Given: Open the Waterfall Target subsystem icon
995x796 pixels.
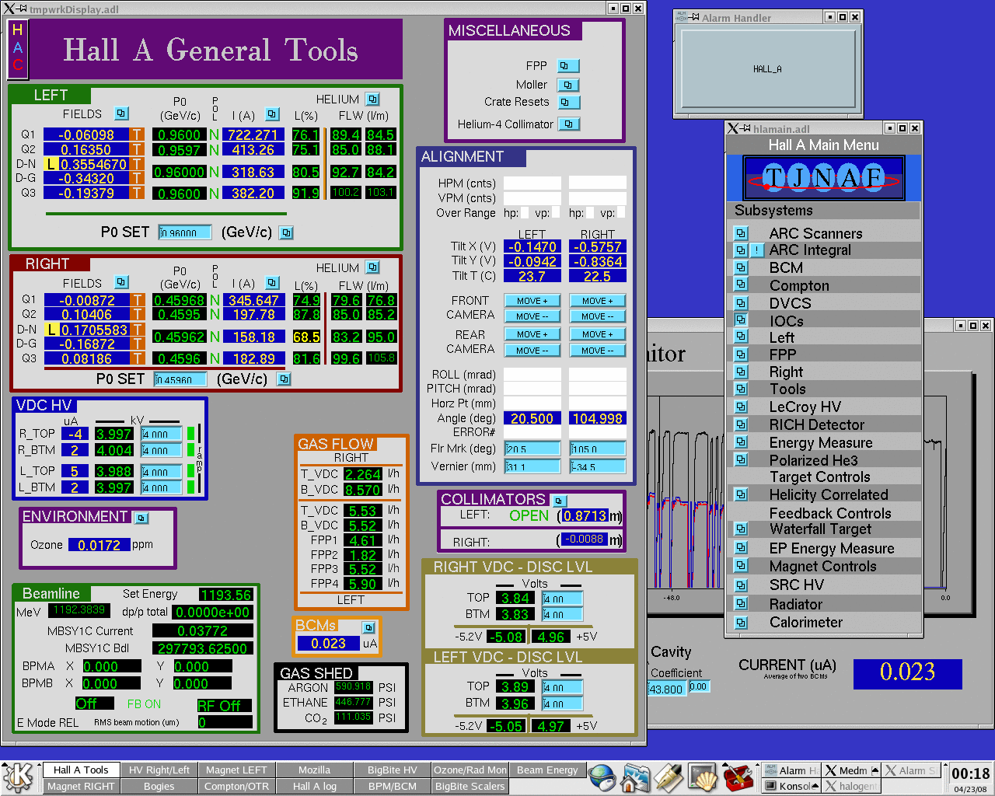Looking at the screenshot, I should coord(741,529).
